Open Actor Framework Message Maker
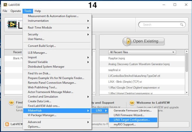Viewport: 192px width, 132px height. (x=57, y=92)
